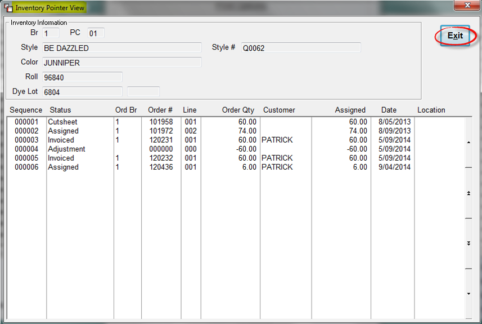
Task: Click the Line column header
Action: [190, 110]
